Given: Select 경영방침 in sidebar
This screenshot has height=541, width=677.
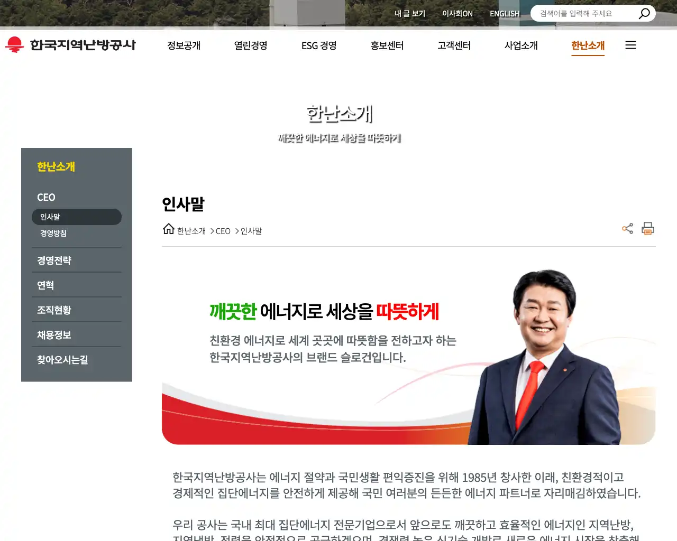Looking at the screenshot, I should coord(53,234).
